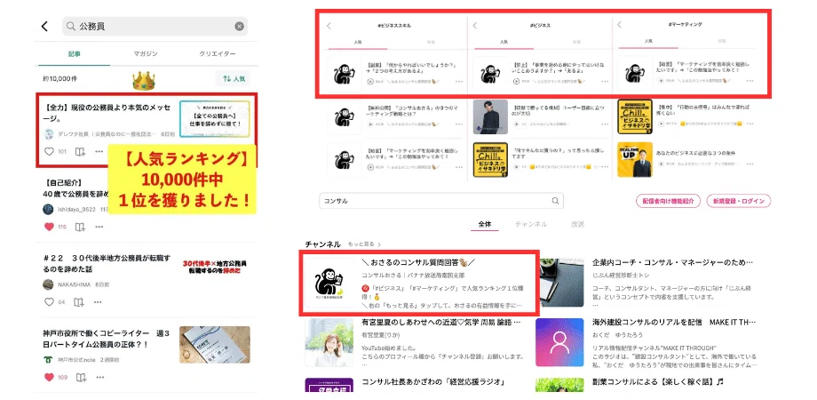Open the コンサル社長あかざわの経営応援ラジオ channel
The width and height of the screenshot is (817, 400).
coord(433,382)
